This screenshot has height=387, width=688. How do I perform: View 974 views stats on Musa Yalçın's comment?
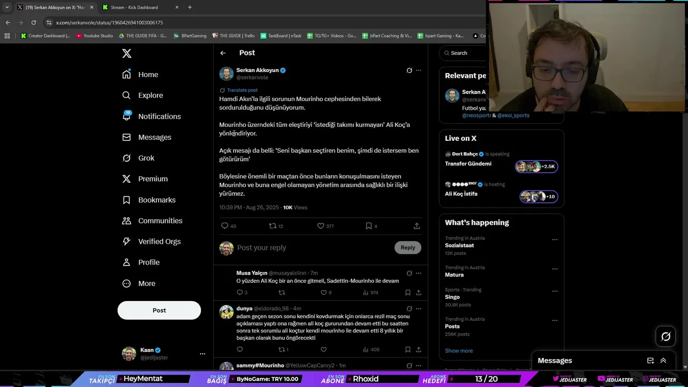coord(371,292)
